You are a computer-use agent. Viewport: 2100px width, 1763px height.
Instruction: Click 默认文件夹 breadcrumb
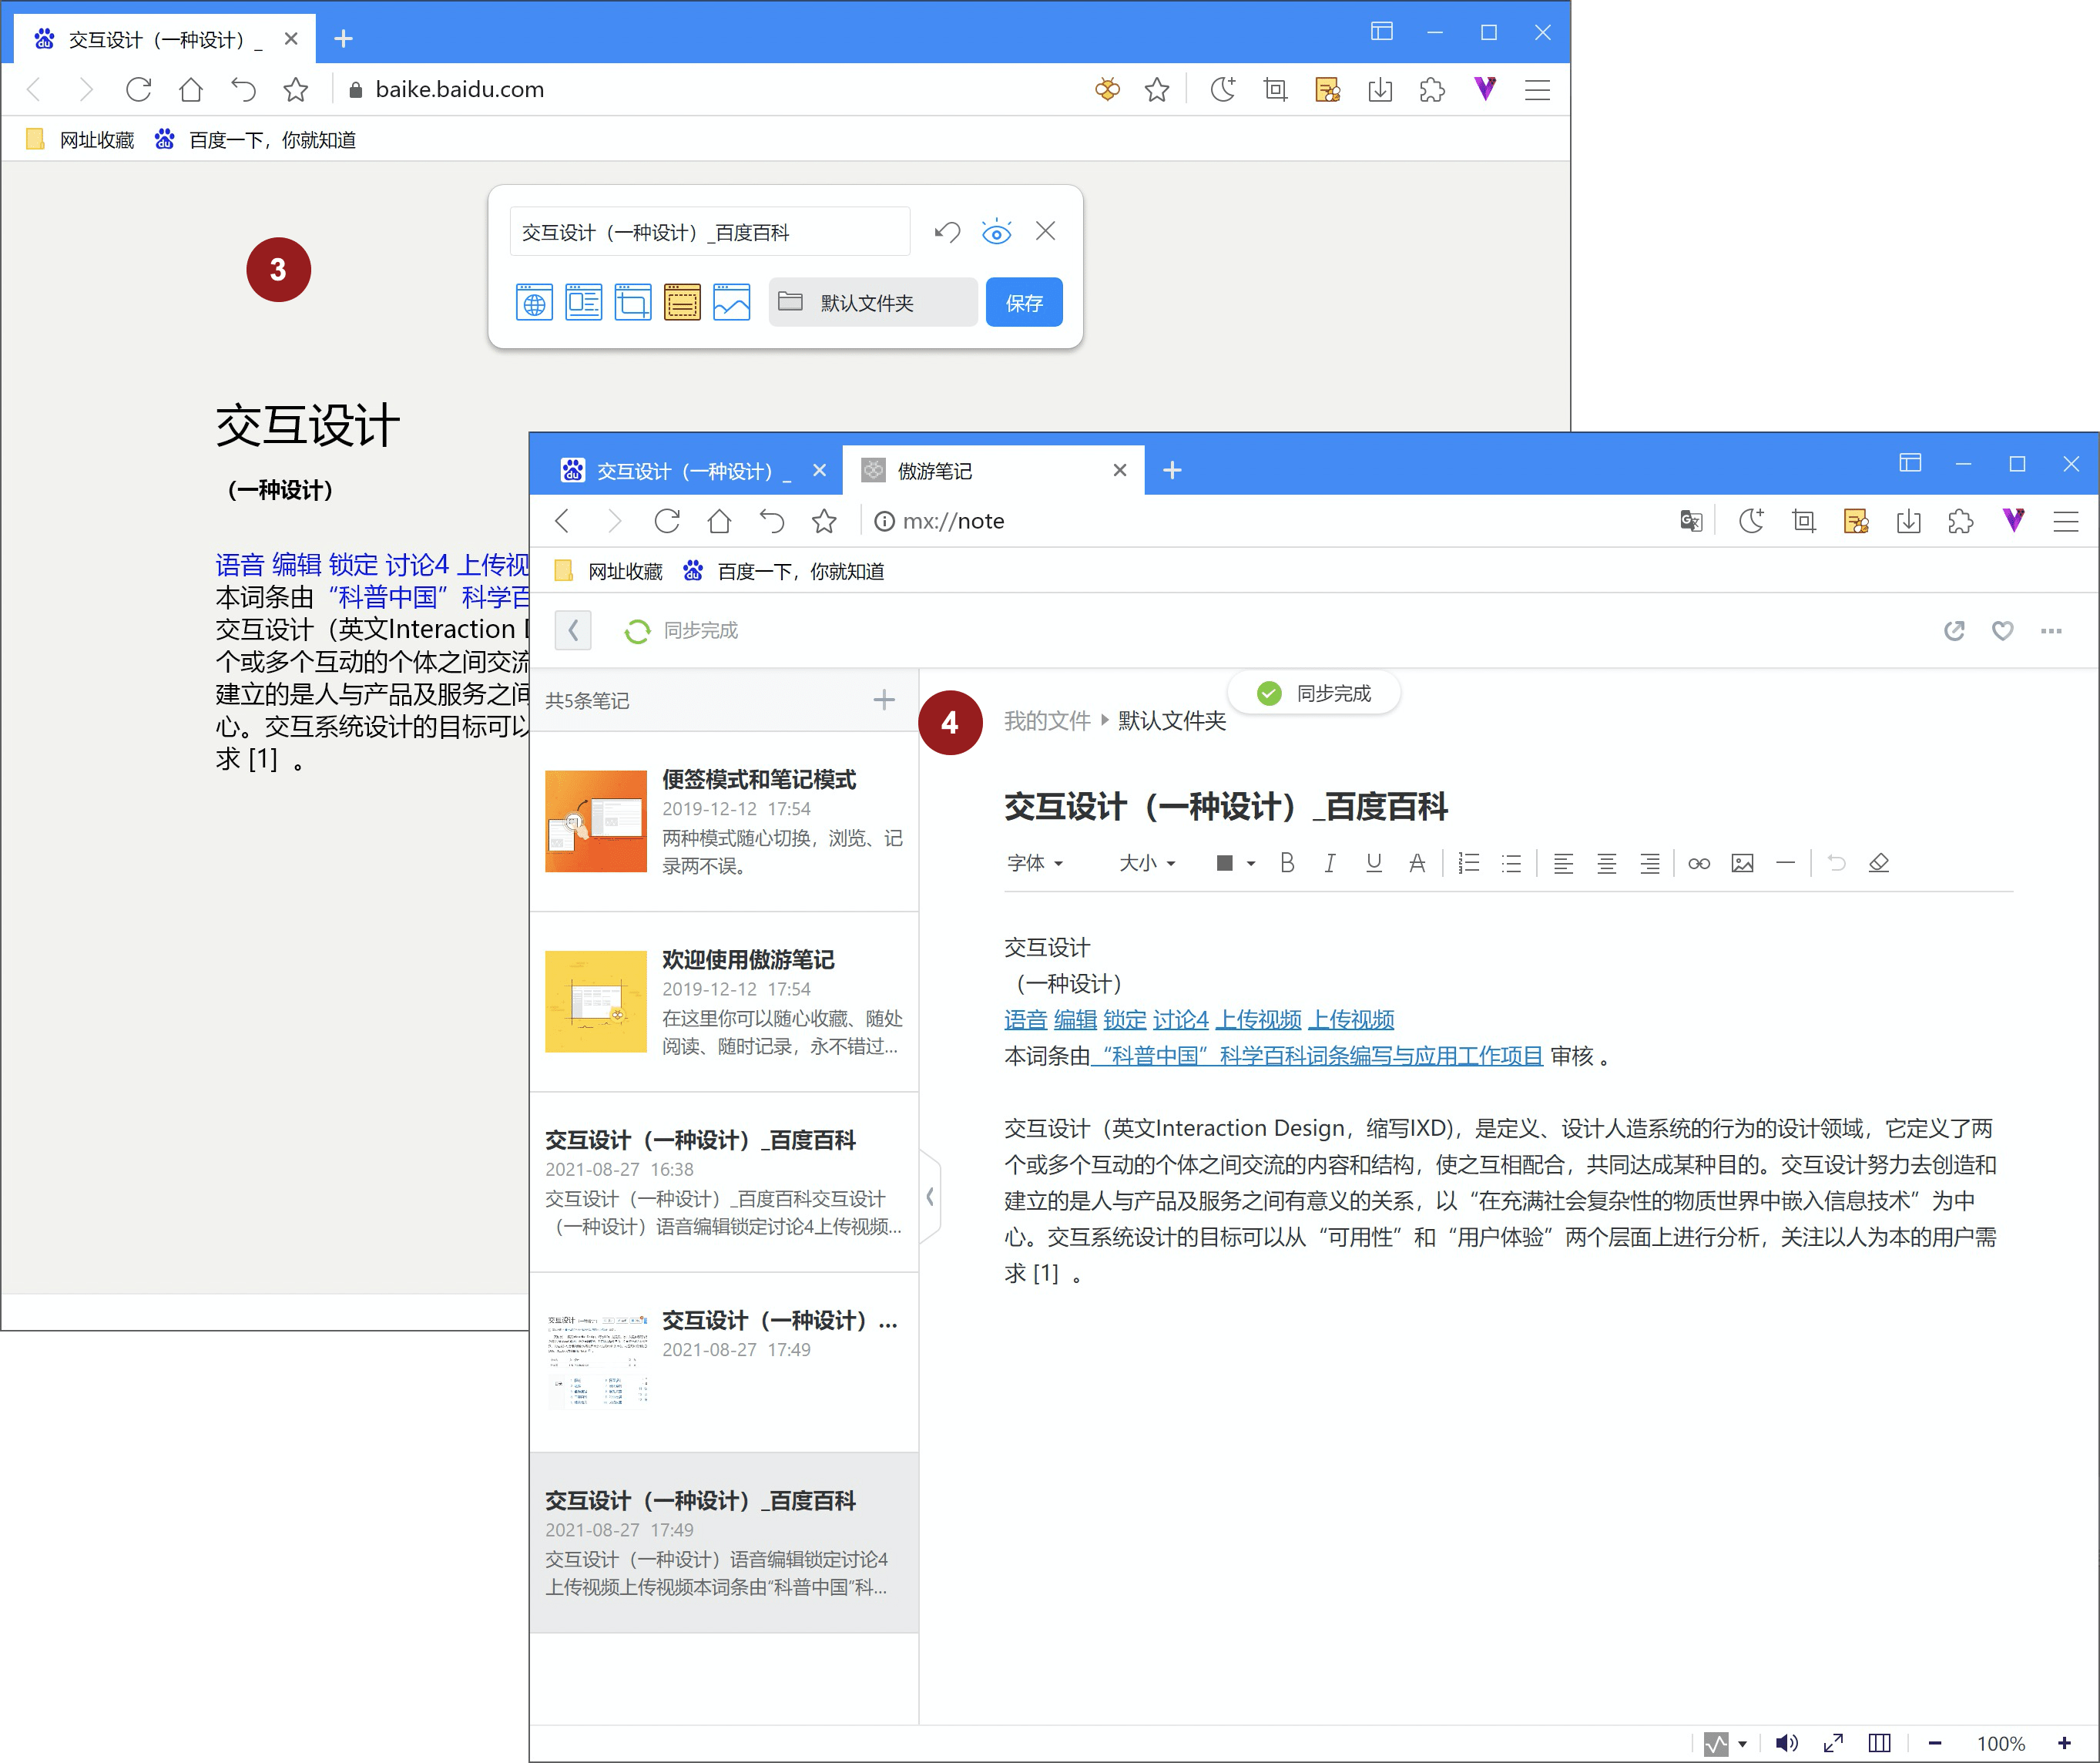[1171, 721]
